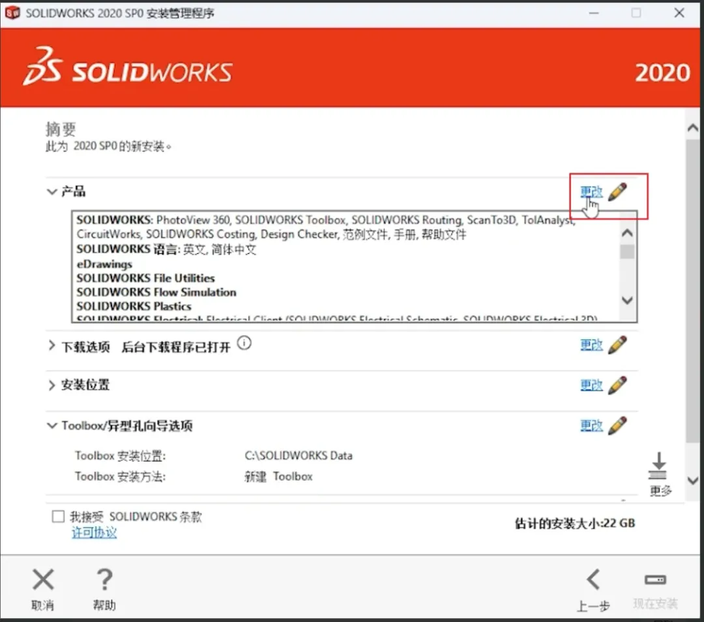Select SOLIDWORKS Plastics entry
704x622 pixels.
pos(134,306)
